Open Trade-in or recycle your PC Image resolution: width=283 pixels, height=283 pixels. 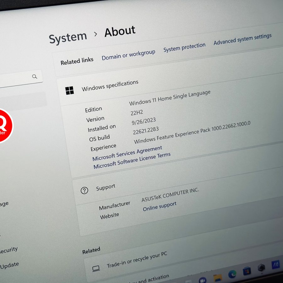point(137,259)
